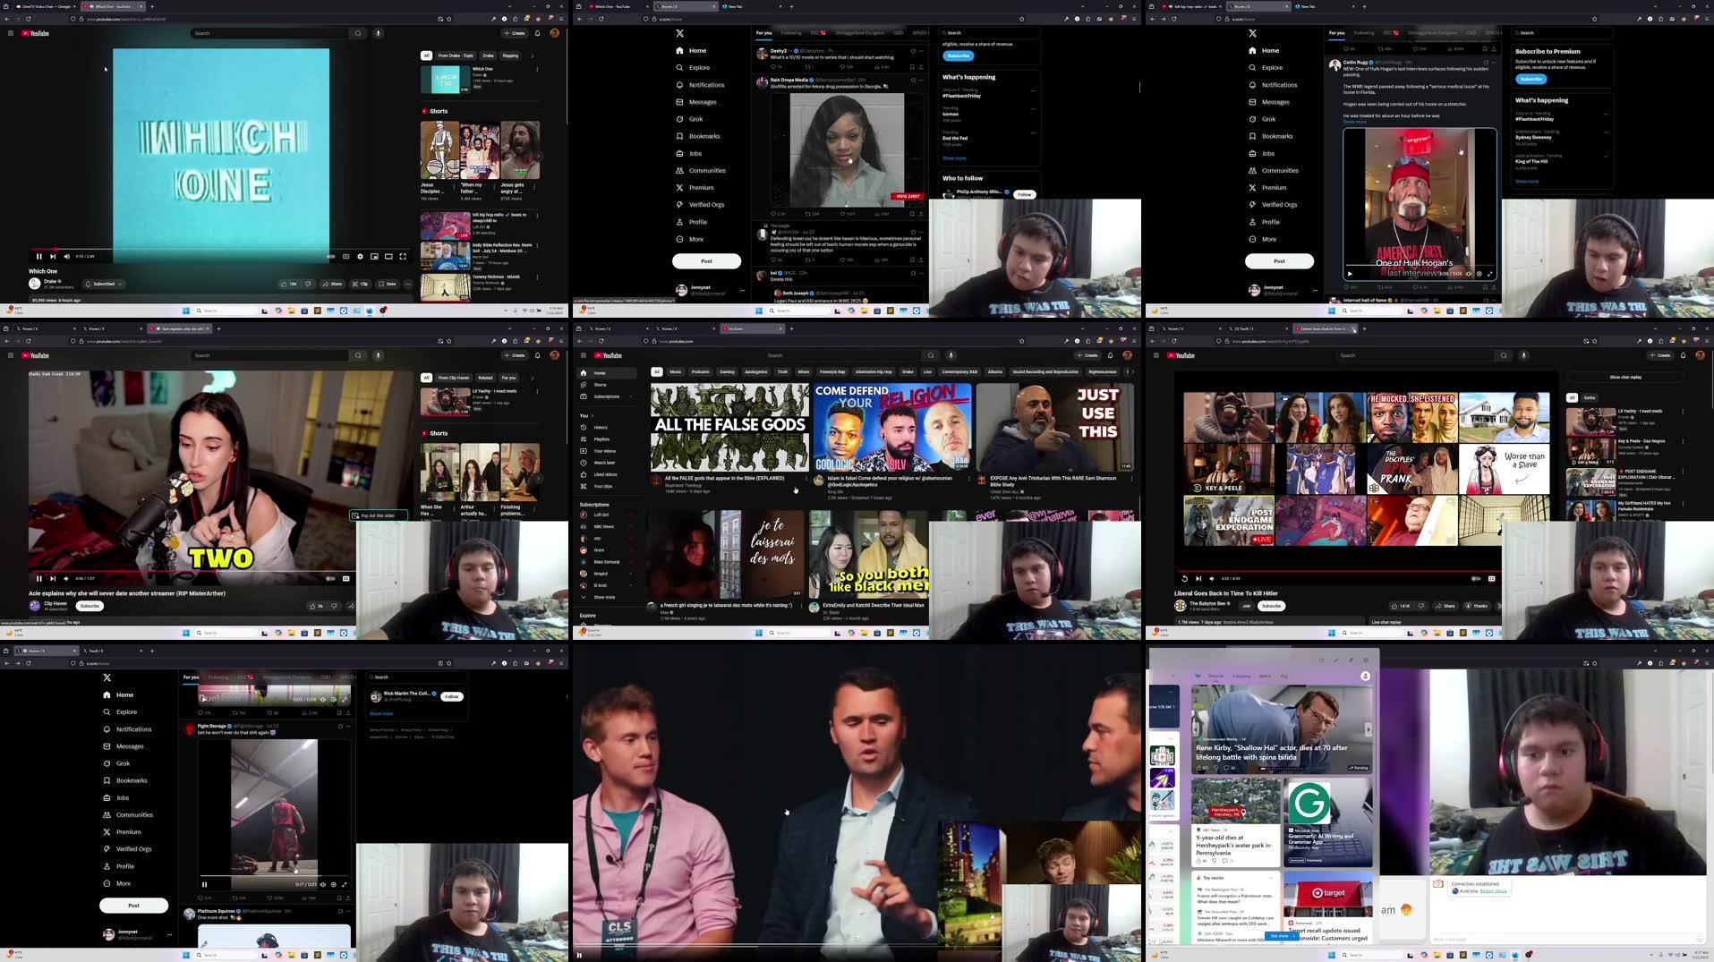Screen dimensions: 1714x962
Task: Pause the fullscreen video with CLS lanyard
Action: click(x=579, y=955)
